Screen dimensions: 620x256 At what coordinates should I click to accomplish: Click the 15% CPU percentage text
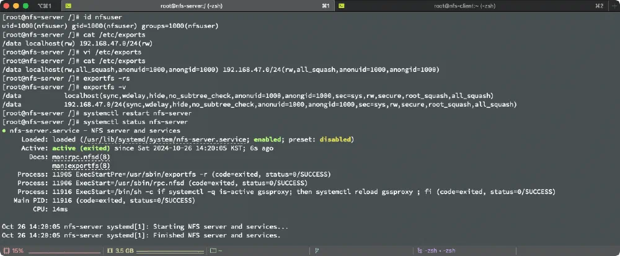click(x=17, y=251)
